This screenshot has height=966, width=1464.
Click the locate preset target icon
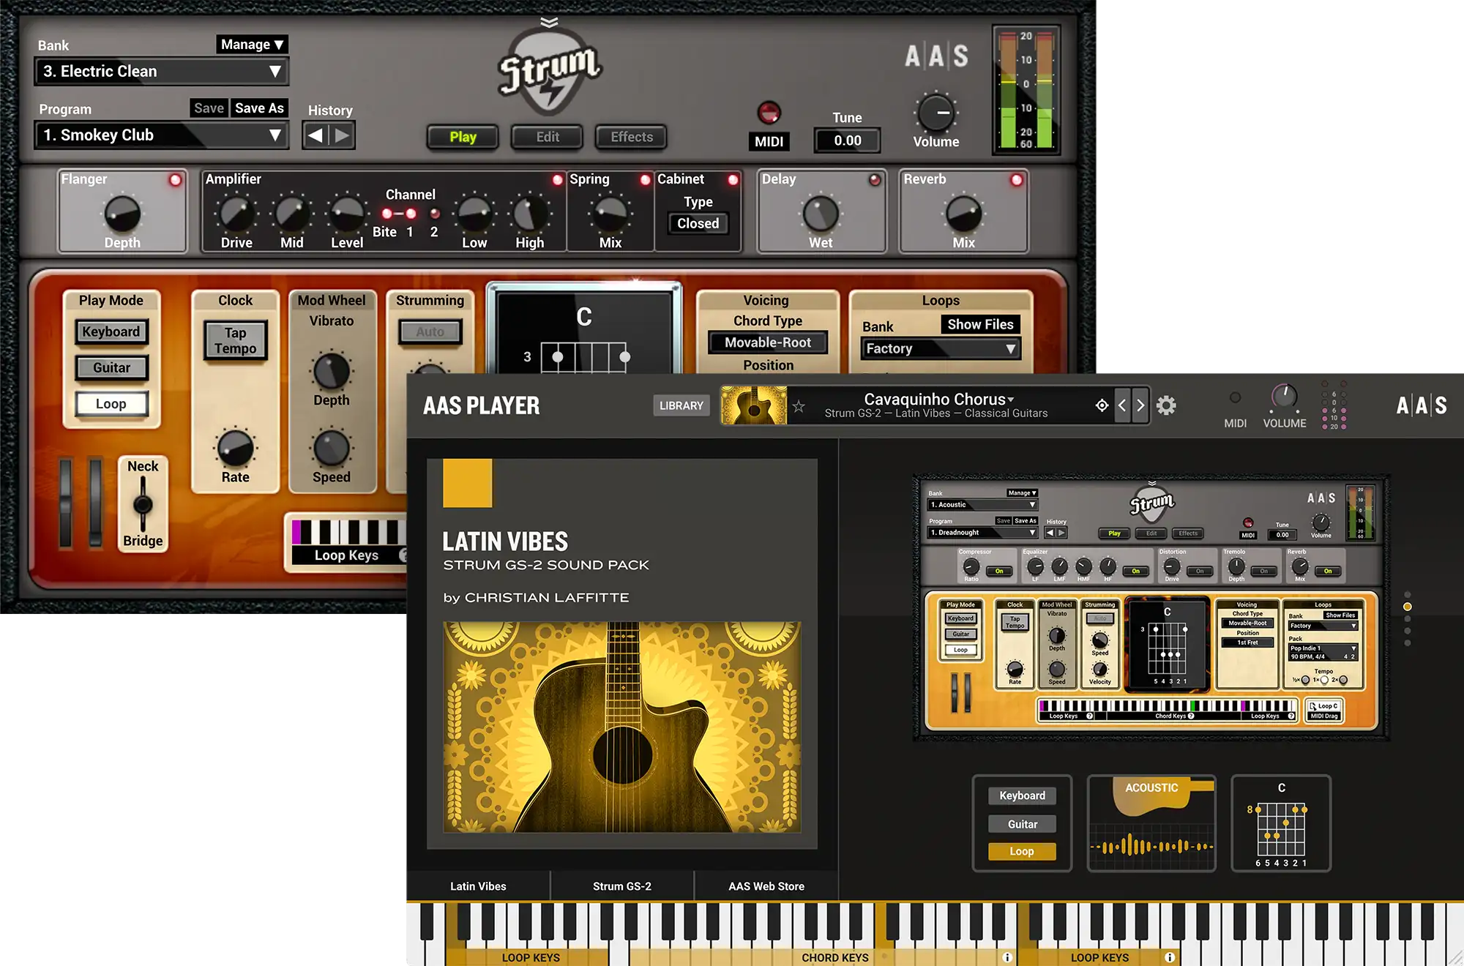pyautogui.click(x=1102, y=405)
